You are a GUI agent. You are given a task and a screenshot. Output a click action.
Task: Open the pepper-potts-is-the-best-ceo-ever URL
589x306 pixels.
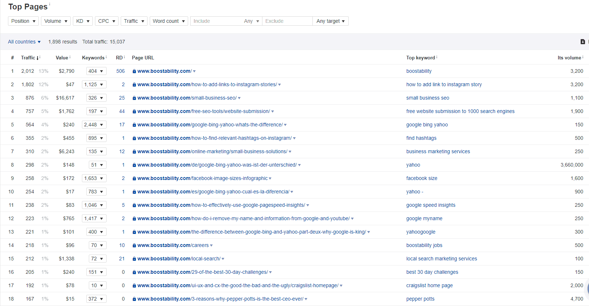point(220,299)
